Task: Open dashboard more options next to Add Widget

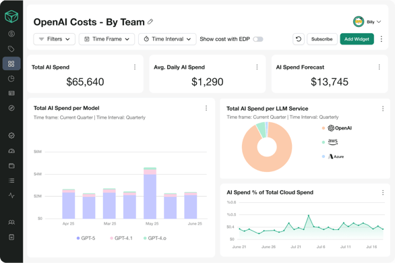Action: (381, 39)
